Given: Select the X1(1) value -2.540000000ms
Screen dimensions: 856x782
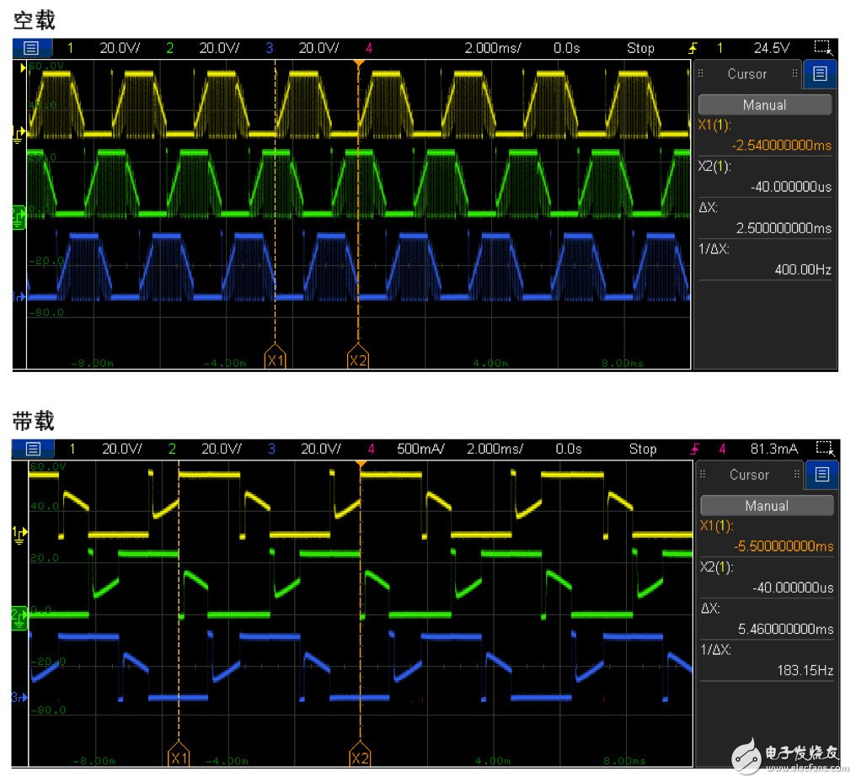Looking at the screenshot, I should click(782, 145).
